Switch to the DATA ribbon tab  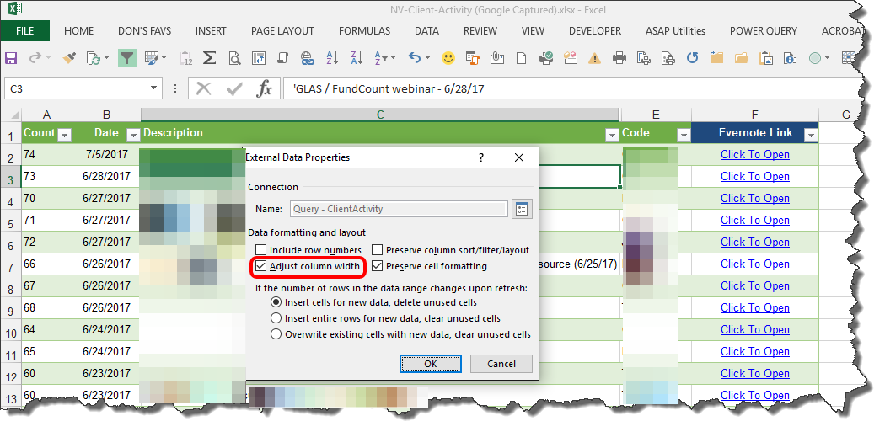426,31
